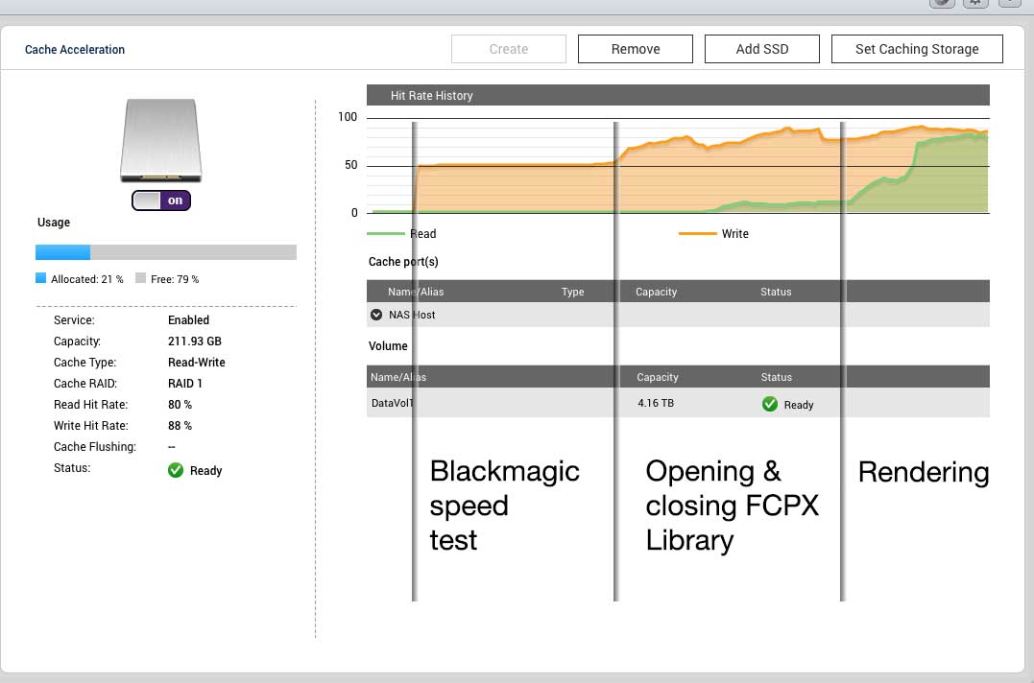Click the 211.93 GB capacity value
This screenshot has width=1034, height=683.
click(195, 341)
